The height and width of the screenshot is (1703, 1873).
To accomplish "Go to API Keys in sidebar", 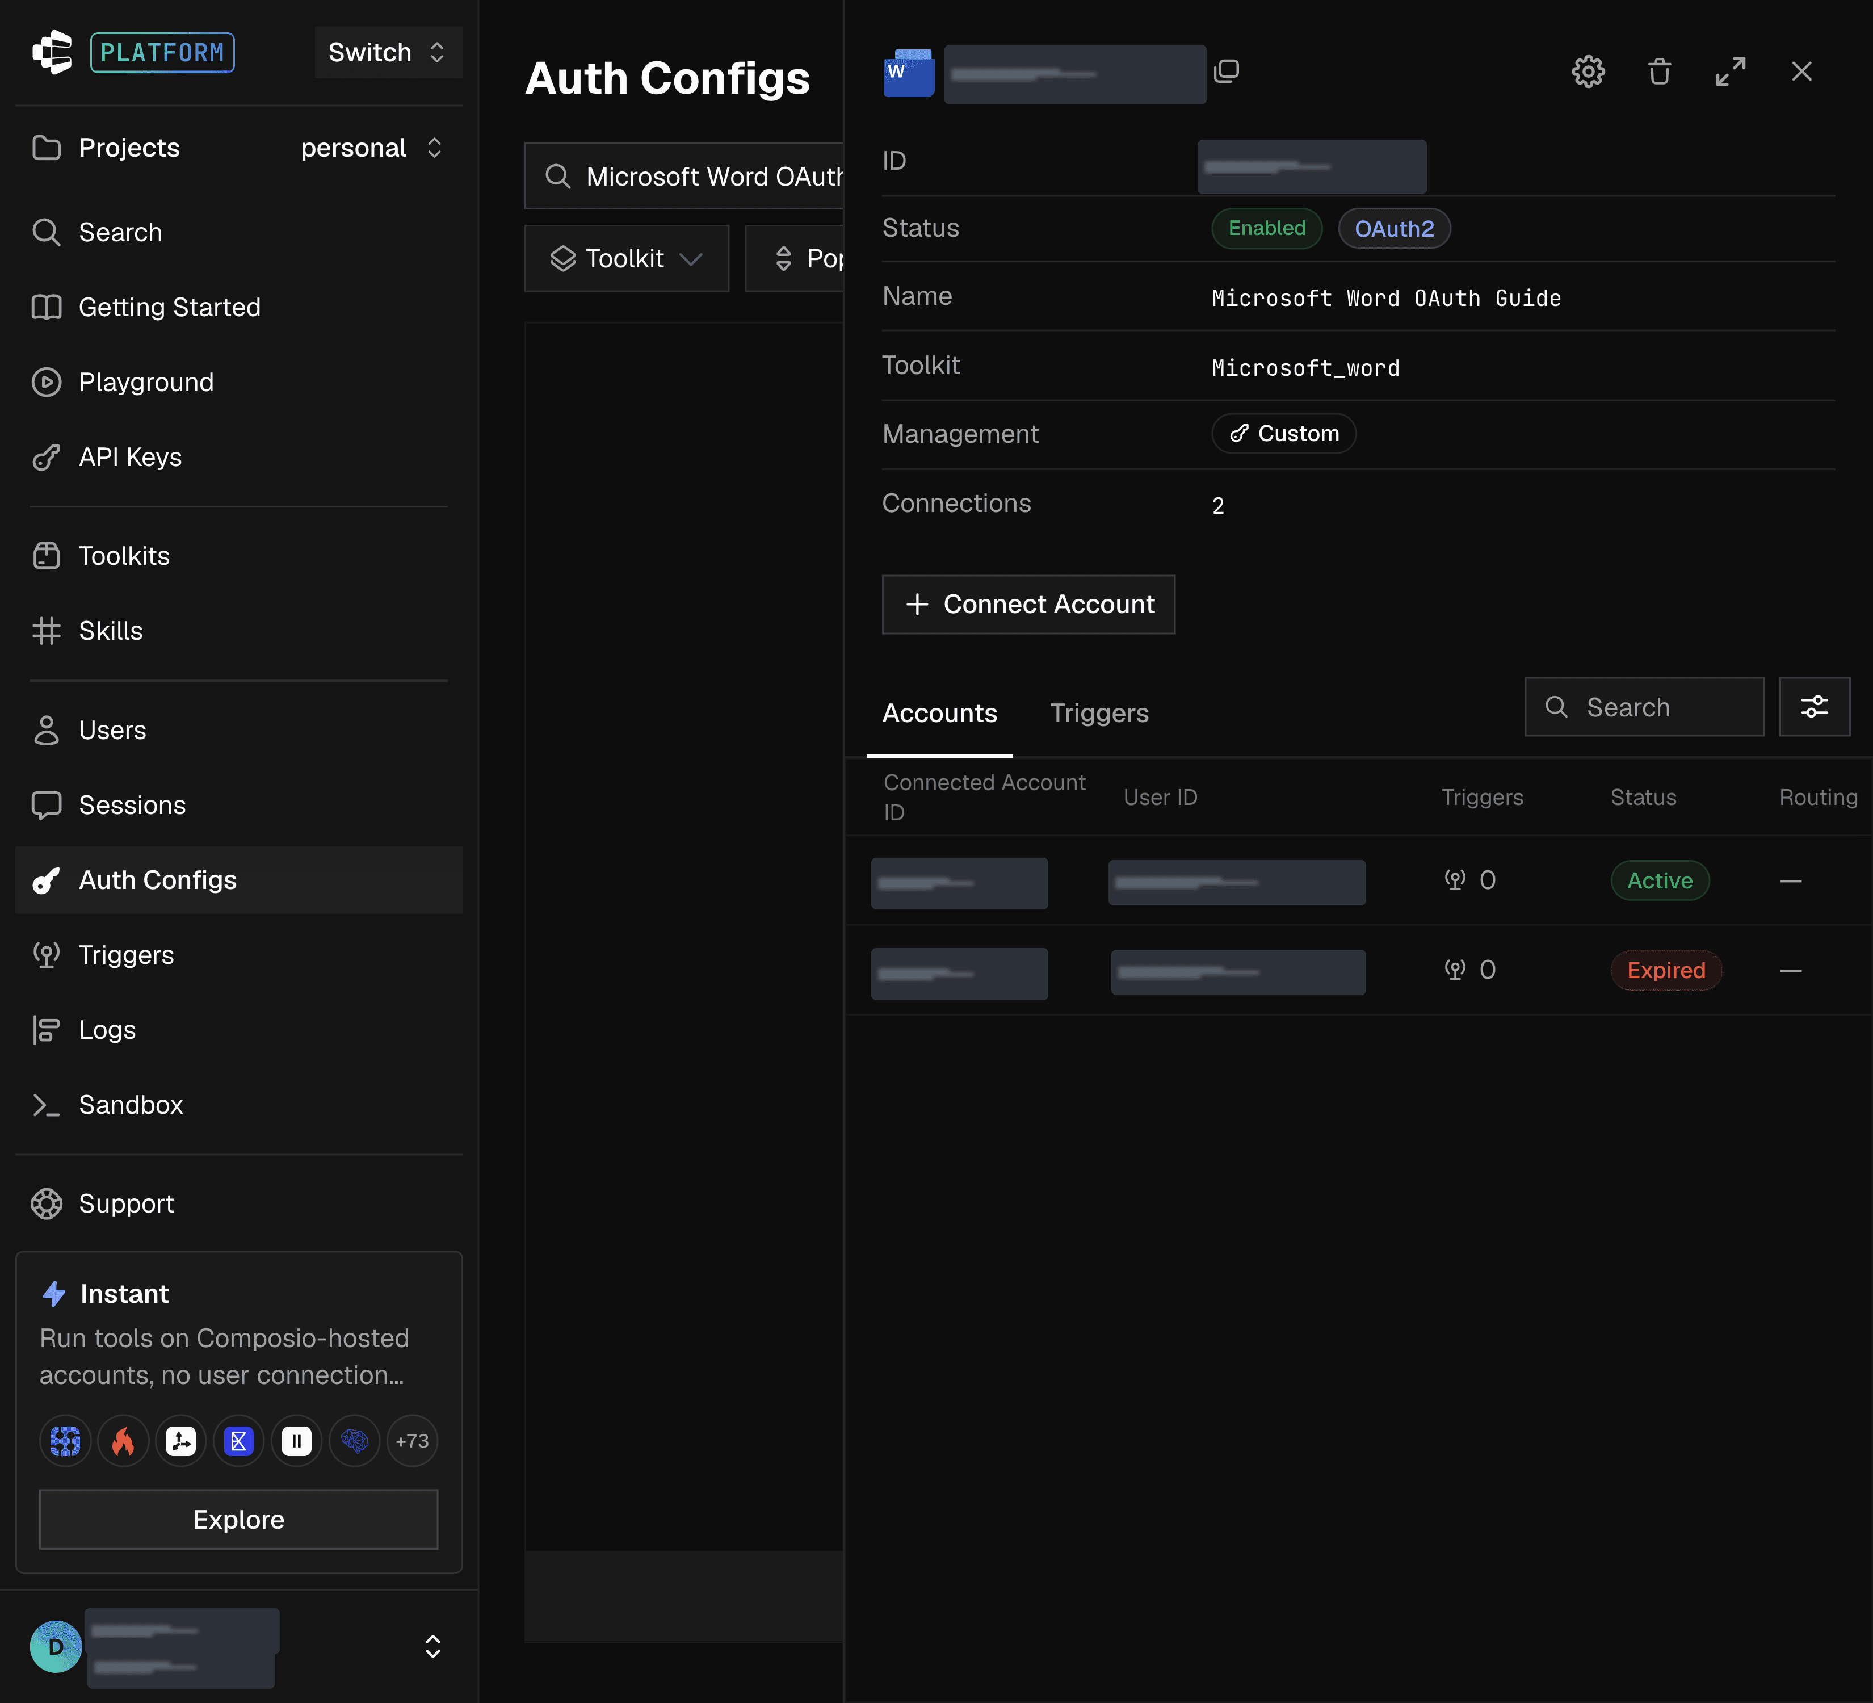I will pos(239,457).
